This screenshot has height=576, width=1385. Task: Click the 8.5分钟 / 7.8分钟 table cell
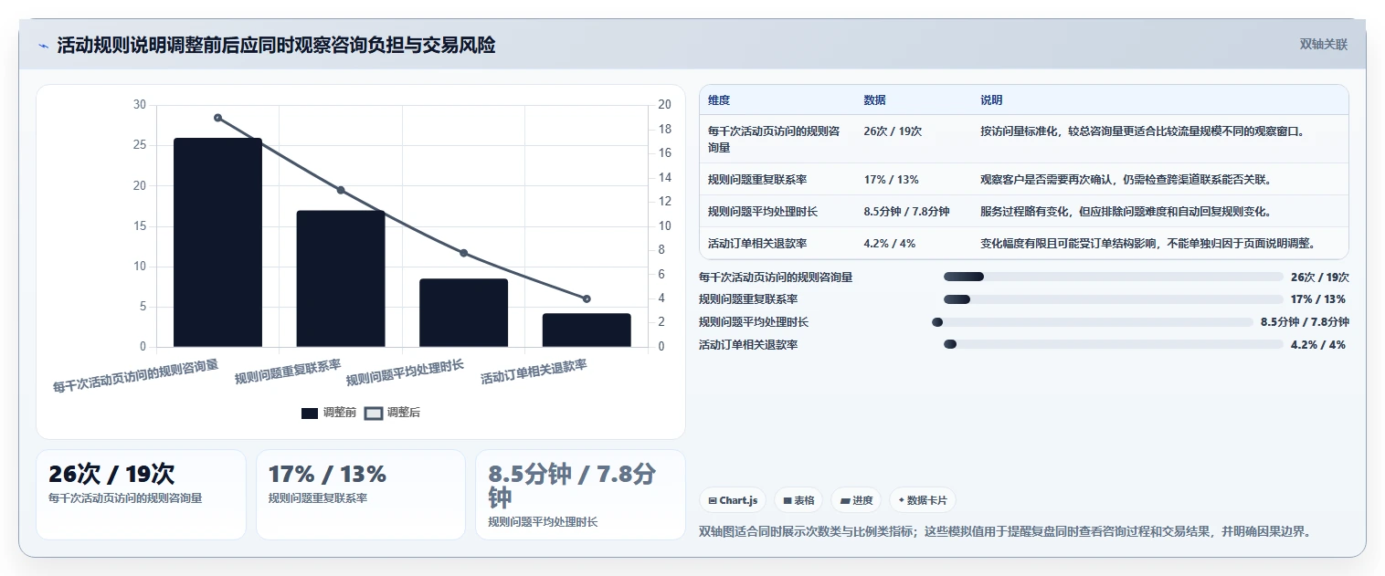pos(906,212)
